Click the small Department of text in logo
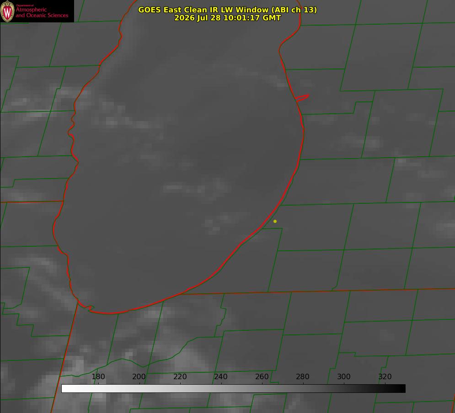The height and width of the screenshot is (413, 455). click(x=25, y=5)
